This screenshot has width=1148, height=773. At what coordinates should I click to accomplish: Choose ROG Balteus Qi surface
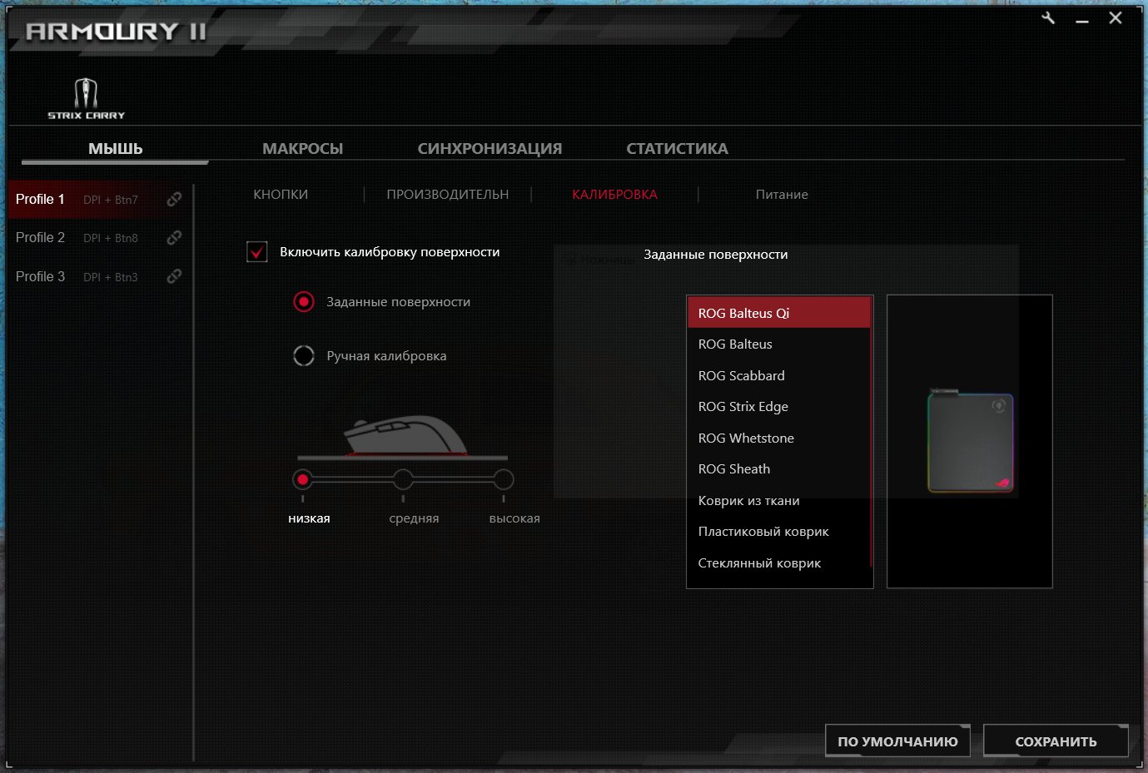(778, 313)
